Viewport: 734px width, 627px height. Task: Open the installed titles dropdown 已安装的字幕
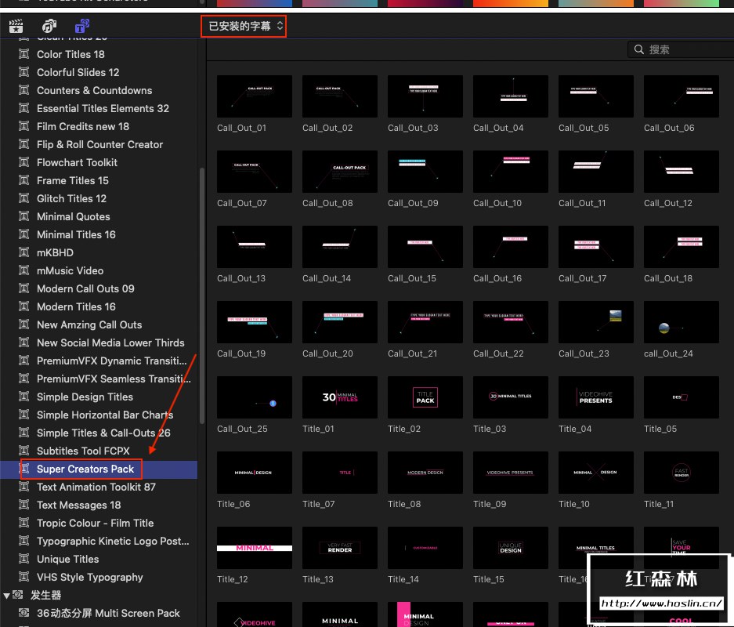[244, 26]
